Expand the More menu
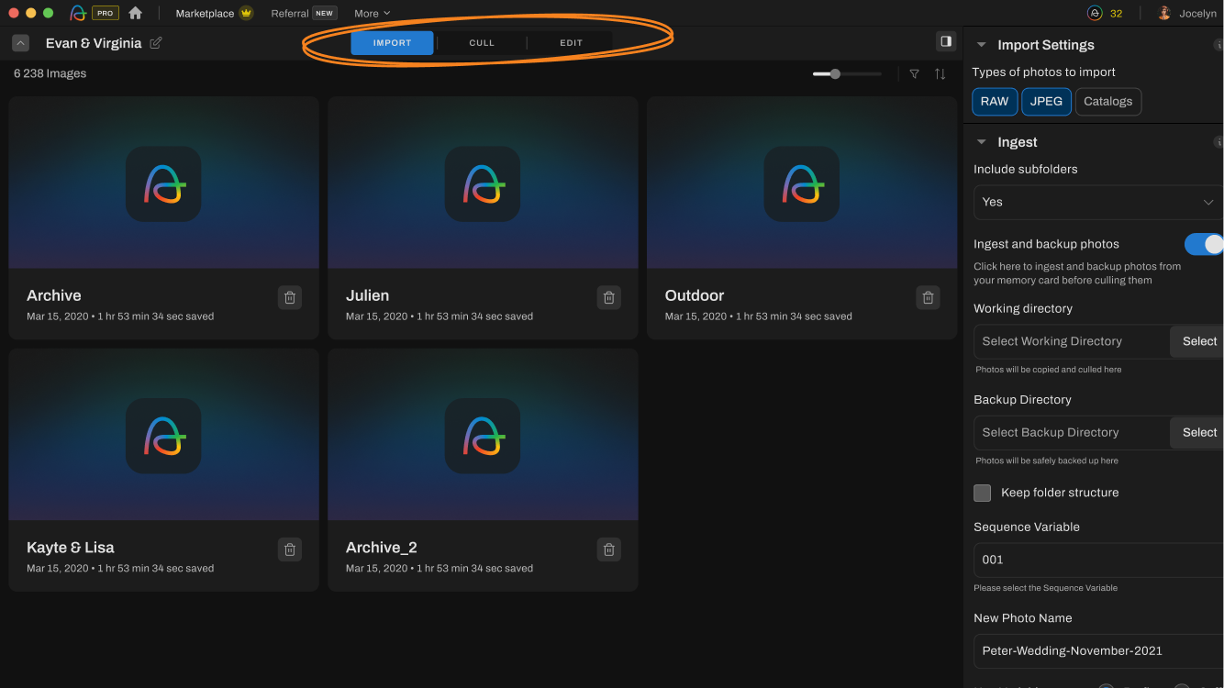 coord(373,14)
